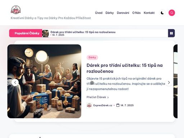The image size is (184, 138).
Task: Click the article excerpt Objevte 15 praktických tipů
Action: pyautogui.click(x=126, y=84)
